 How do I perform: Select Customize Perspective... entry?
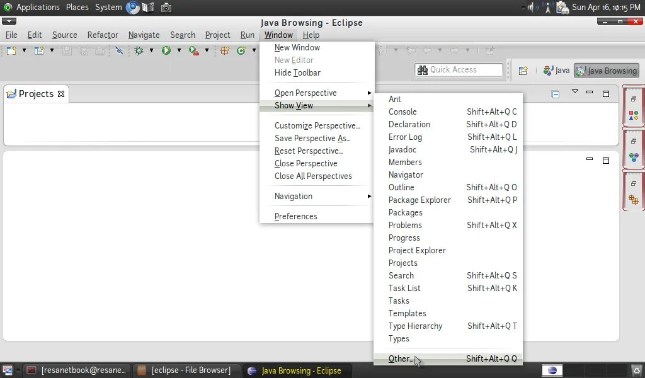pos(317,126)
